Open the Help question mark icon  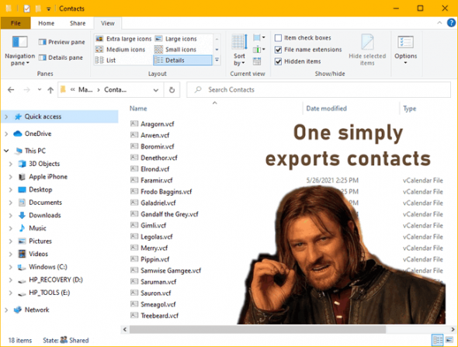click(451, 23)
